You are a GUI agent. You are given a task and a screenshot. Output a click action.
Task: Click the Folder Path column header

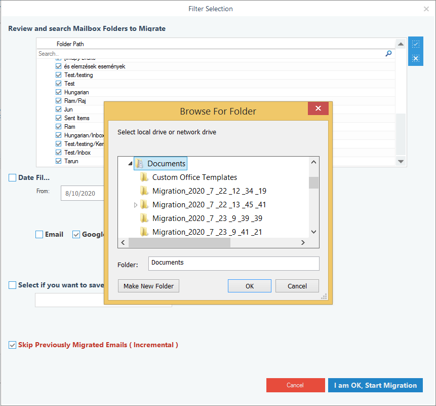pos(70,44)
